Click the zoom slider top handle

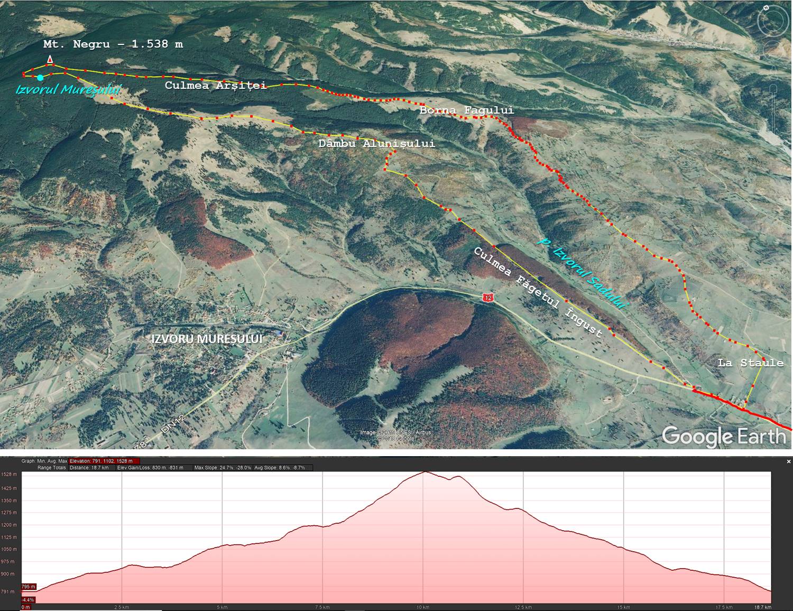(x=773, y=87)
